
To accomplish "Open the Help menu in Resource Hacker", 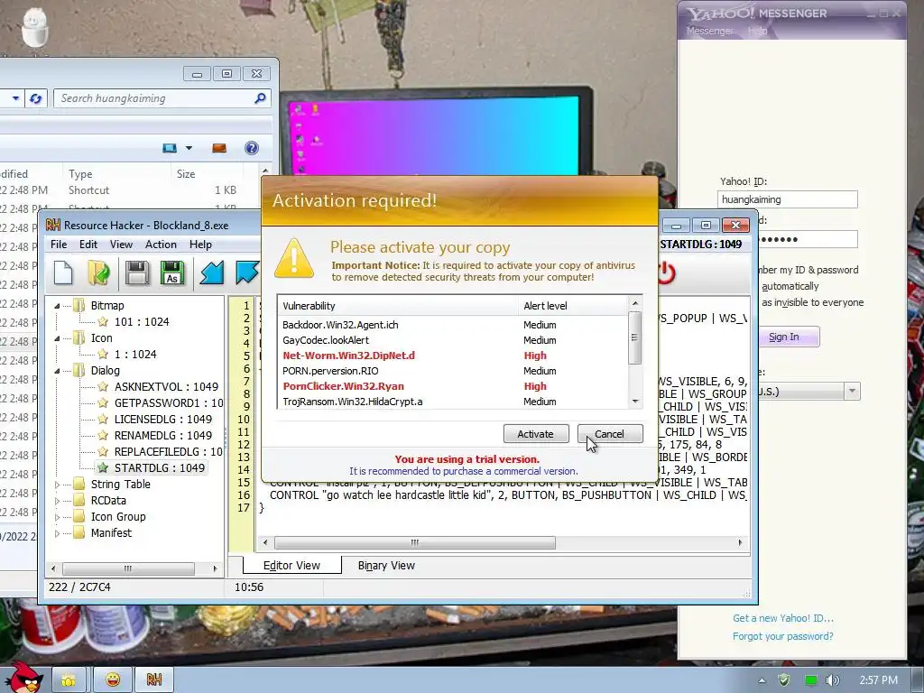I will click(200, 245).
